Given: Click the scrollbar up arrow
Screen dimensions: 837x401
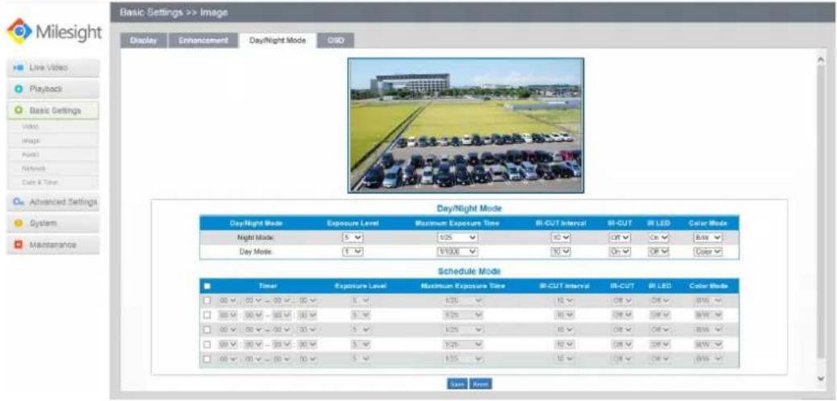Looking at the screenshot, I should click(x=821, y=60).
